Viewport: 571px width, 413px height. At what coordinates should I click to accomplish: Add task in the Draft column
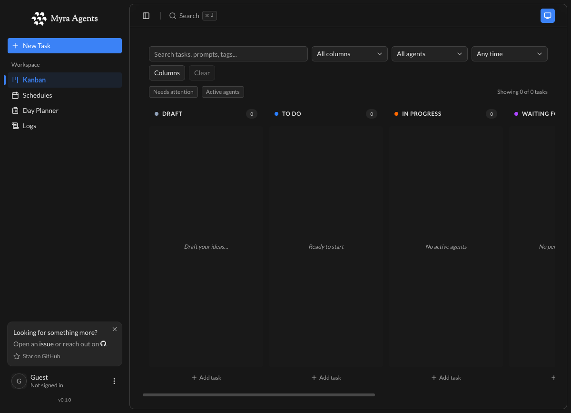206,378
